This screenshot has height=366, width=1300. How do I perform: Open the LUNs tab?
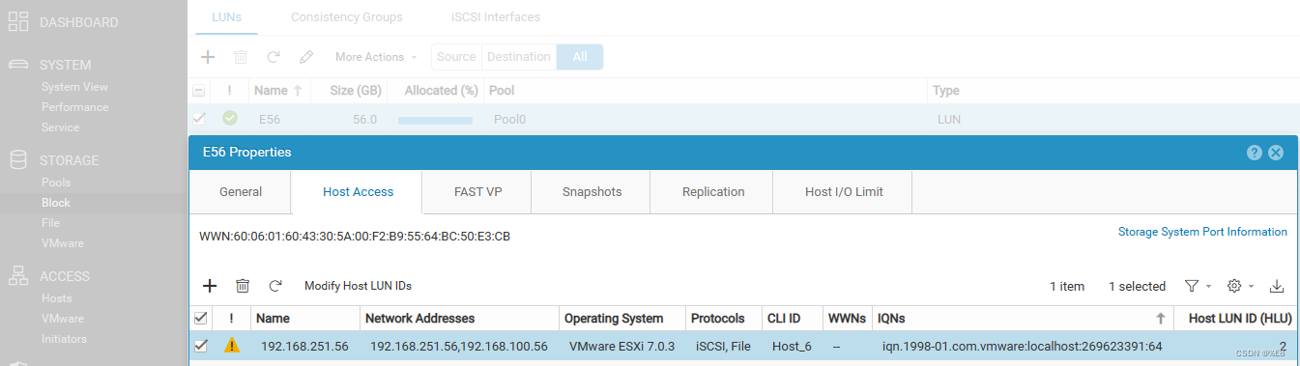[x=227, y=17]
